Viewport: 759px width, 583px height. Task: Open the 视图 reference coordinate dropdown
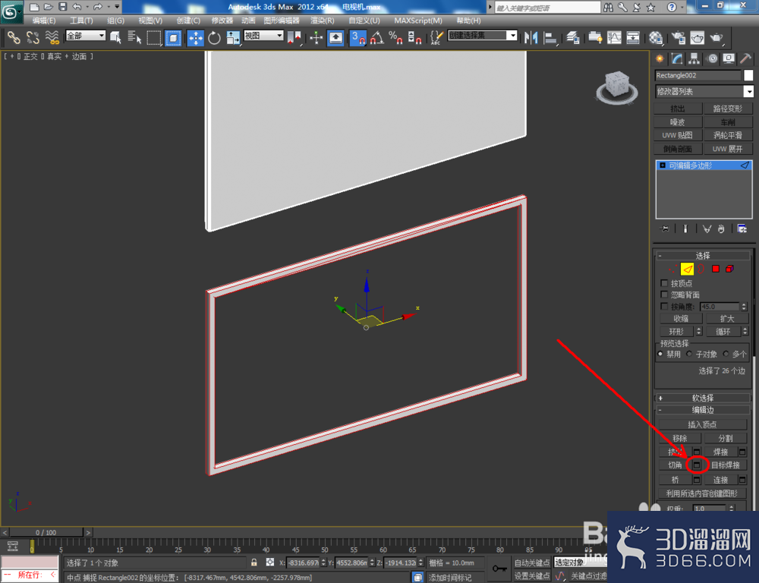click(x=263, y=36)
